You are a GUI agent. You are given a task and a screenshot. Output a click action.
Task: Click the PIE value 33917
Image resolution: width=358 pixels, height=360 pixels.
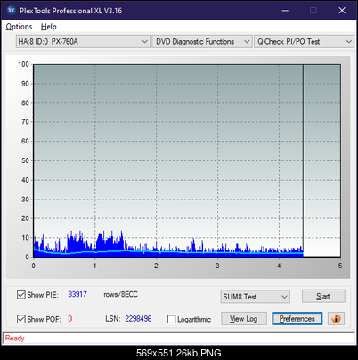[x=77, y=294]
